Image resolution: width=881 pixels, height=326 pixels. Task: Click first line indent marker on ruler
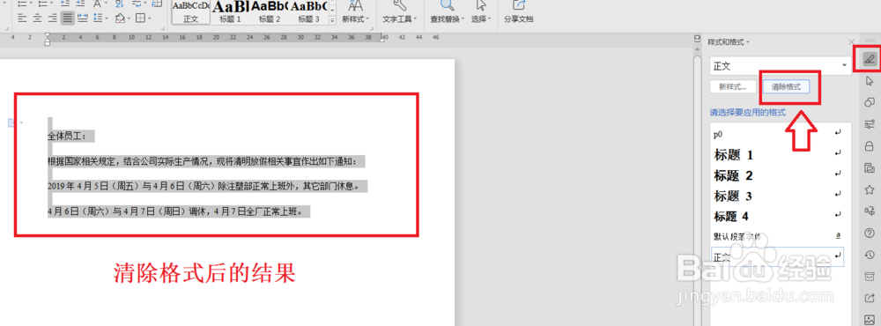(x=48, y=35)
